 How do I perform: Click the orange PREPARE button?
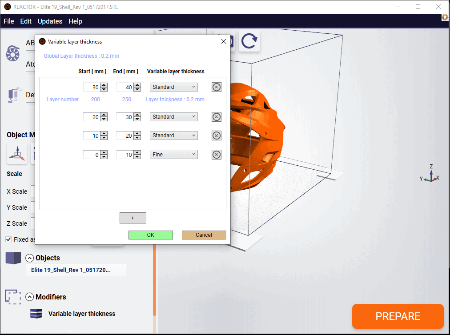398,316
